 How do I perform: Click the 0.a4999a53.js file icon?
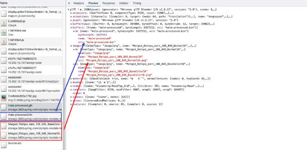point(4,23)
